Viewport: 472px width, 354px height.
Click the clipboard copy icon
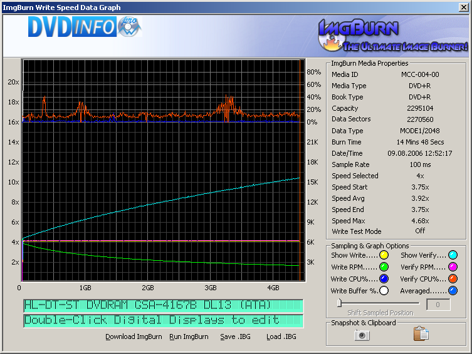pyautogui.click(x=421, y=334)
